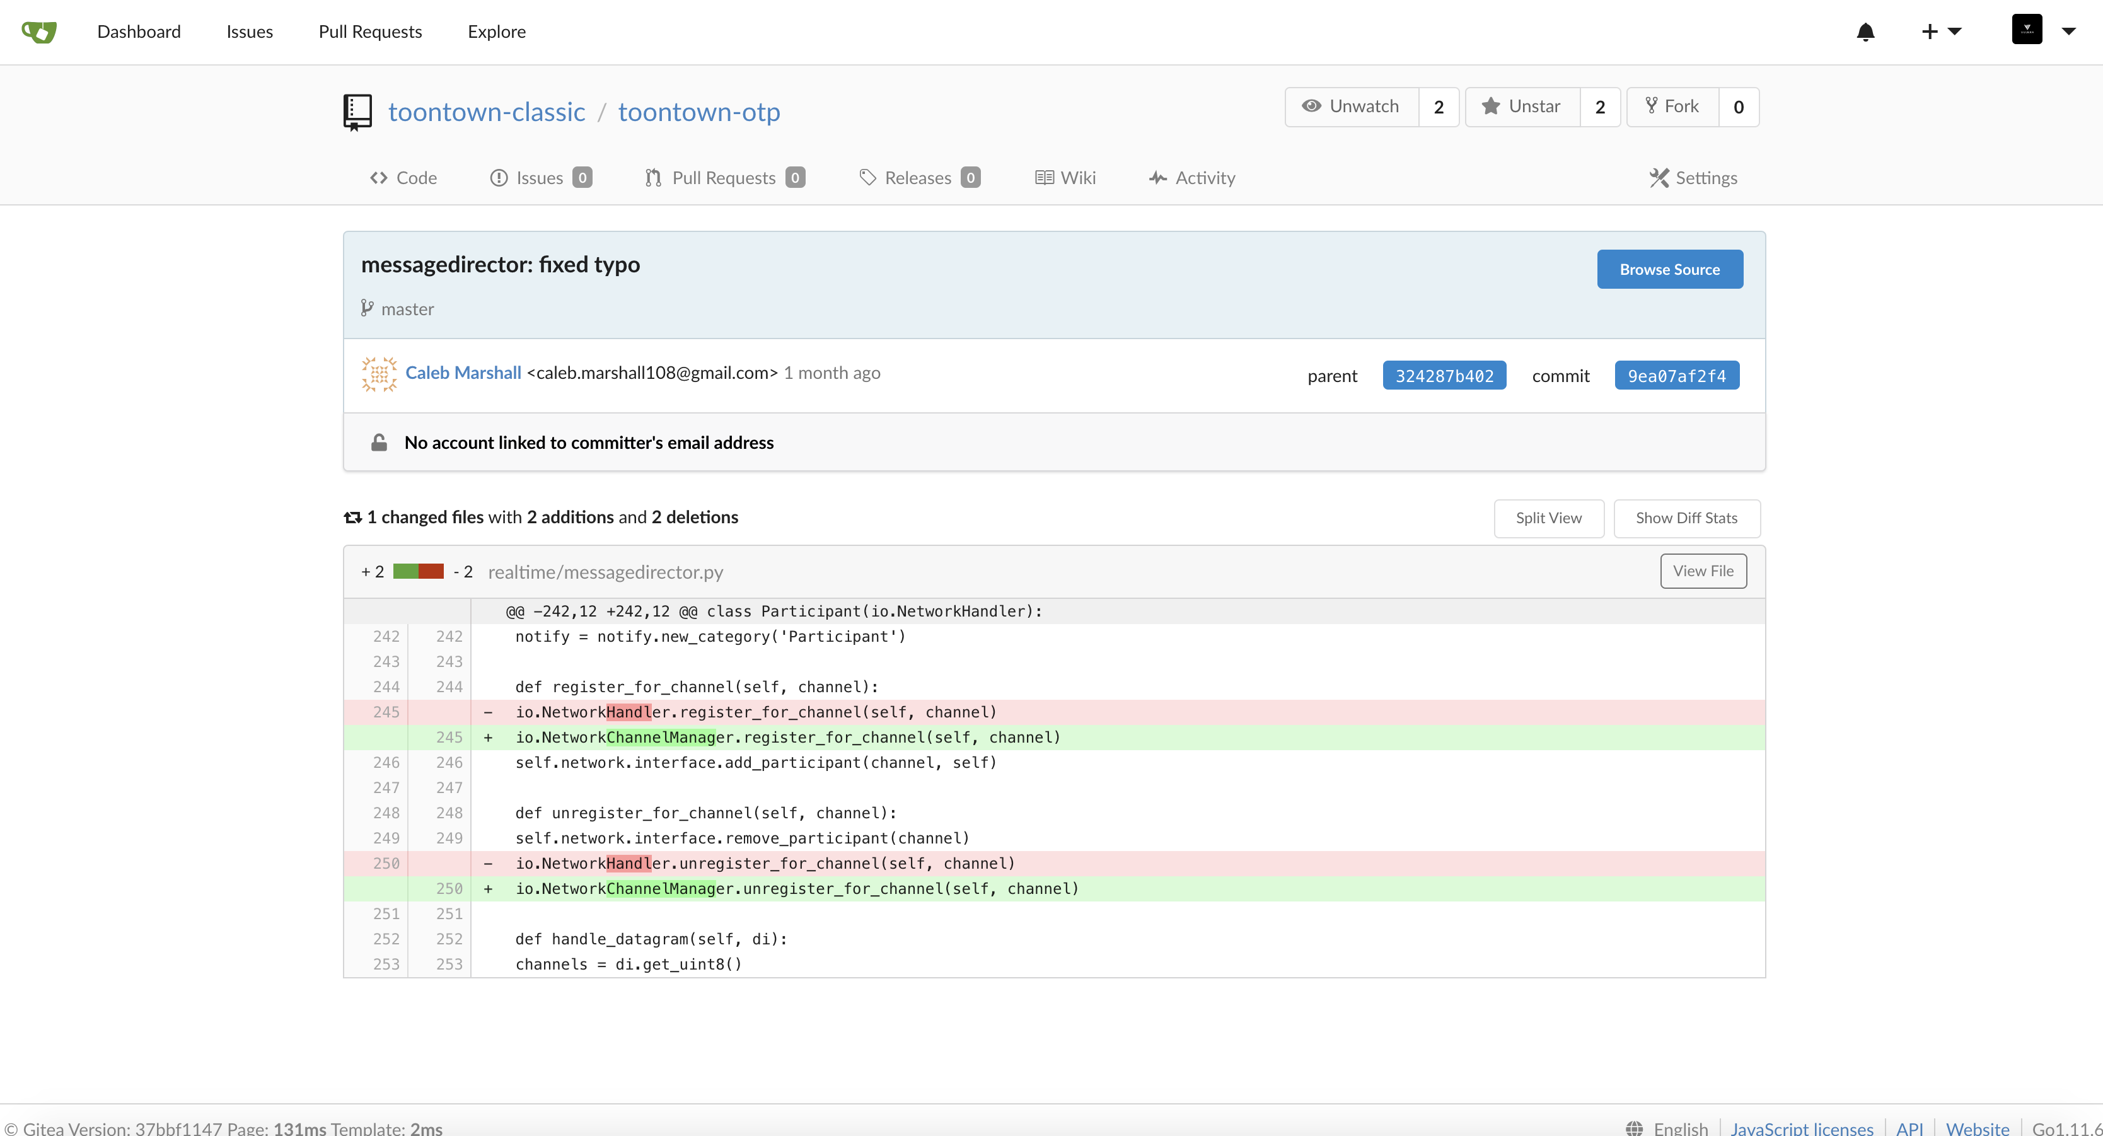Click the globe language icon
Viewport: 2103px width, 1136px height.
pyautogui.click(x=1633, y=1128)
